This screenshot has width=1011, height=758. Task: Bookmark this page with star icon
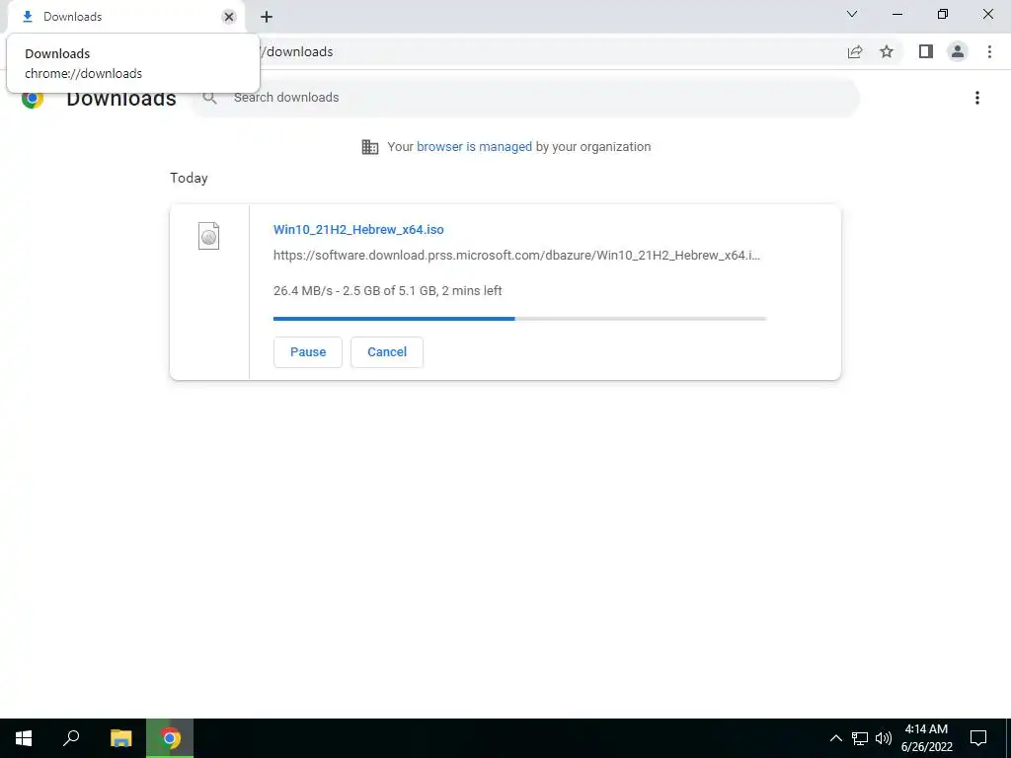click(887, 51)
